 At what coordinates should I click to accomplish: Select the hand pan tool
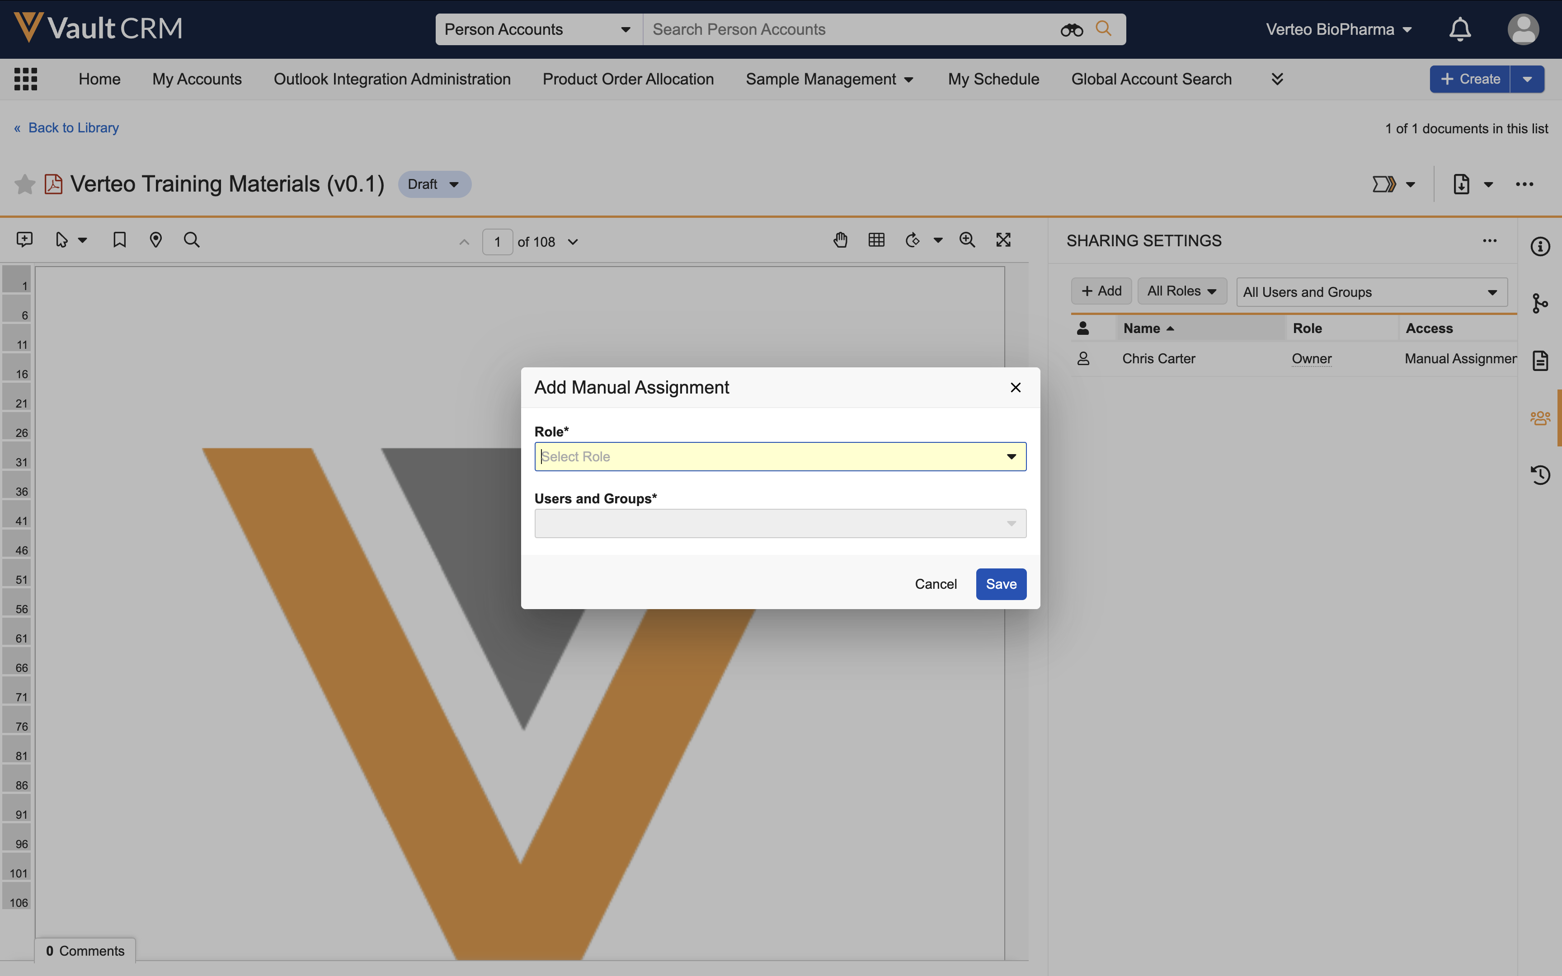pyautogui.click(x=840, y=240)
